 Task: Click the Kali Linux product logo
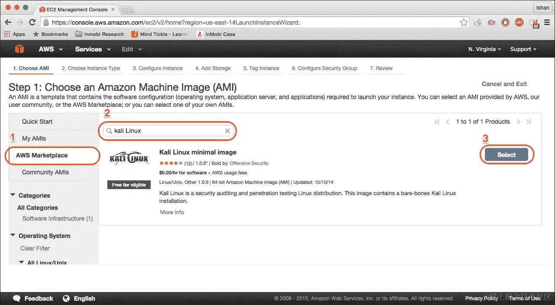click(129, 159)
